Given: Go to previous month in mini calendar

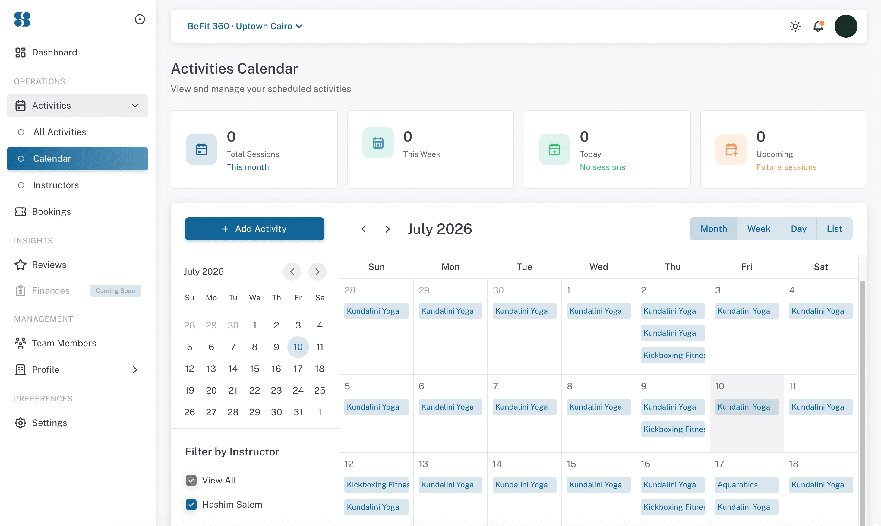Looking at the screenshot, I should (292, 272).
